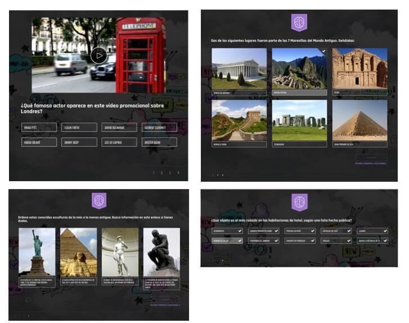Click the David description box

coord(120,281)
